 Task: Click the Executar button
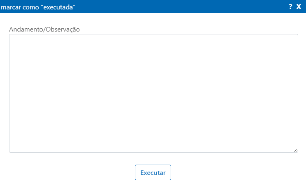coord(153,172)
